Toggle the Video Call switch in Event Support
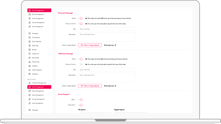 click(x=81, y=105)
